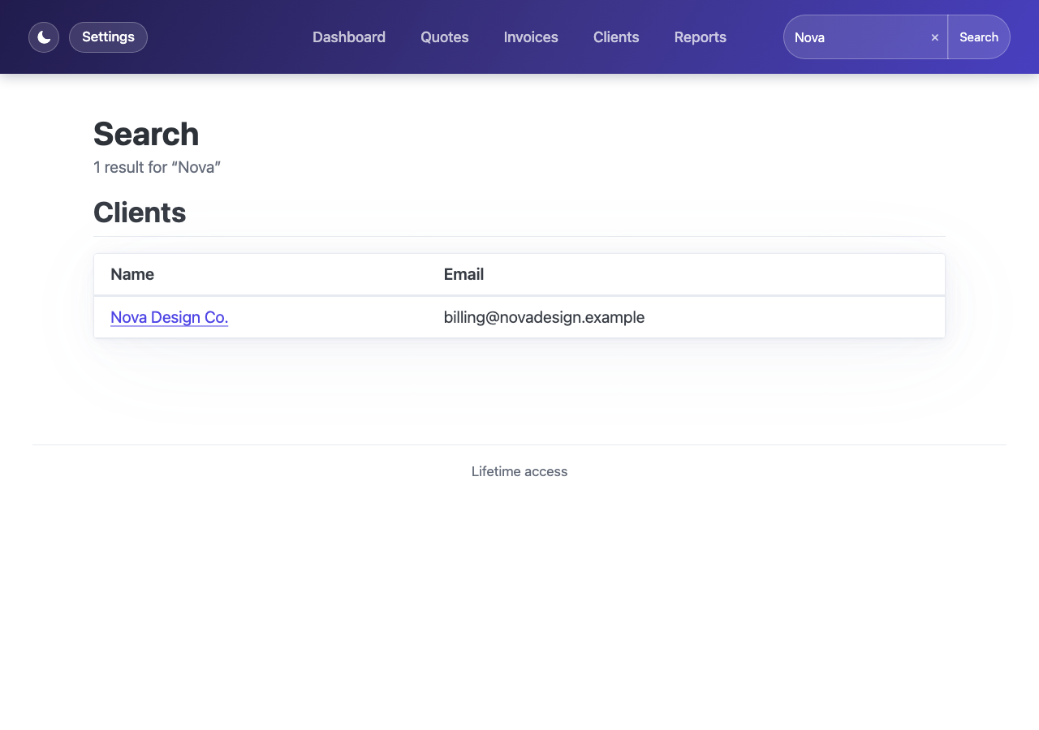The image size is (1039, 730).
Task: Toggle dark mode with the moon icon
Action: point(44,37)
